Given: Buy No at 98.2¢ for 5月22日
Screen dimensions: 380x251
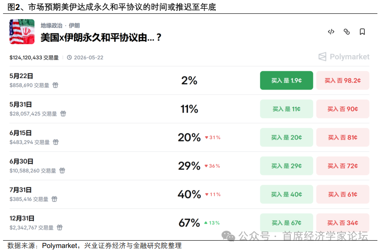Looking at the screenshot, I should [343, 80].
